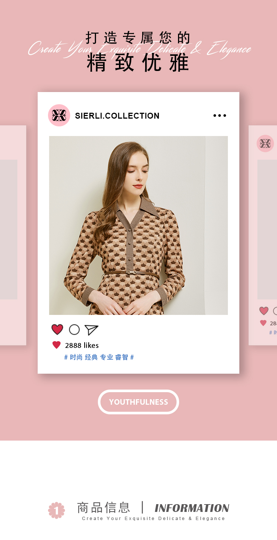Select the right side preview card
This screenshot has width=277, height=540.
pyautogui.click(x=263, y=235)
